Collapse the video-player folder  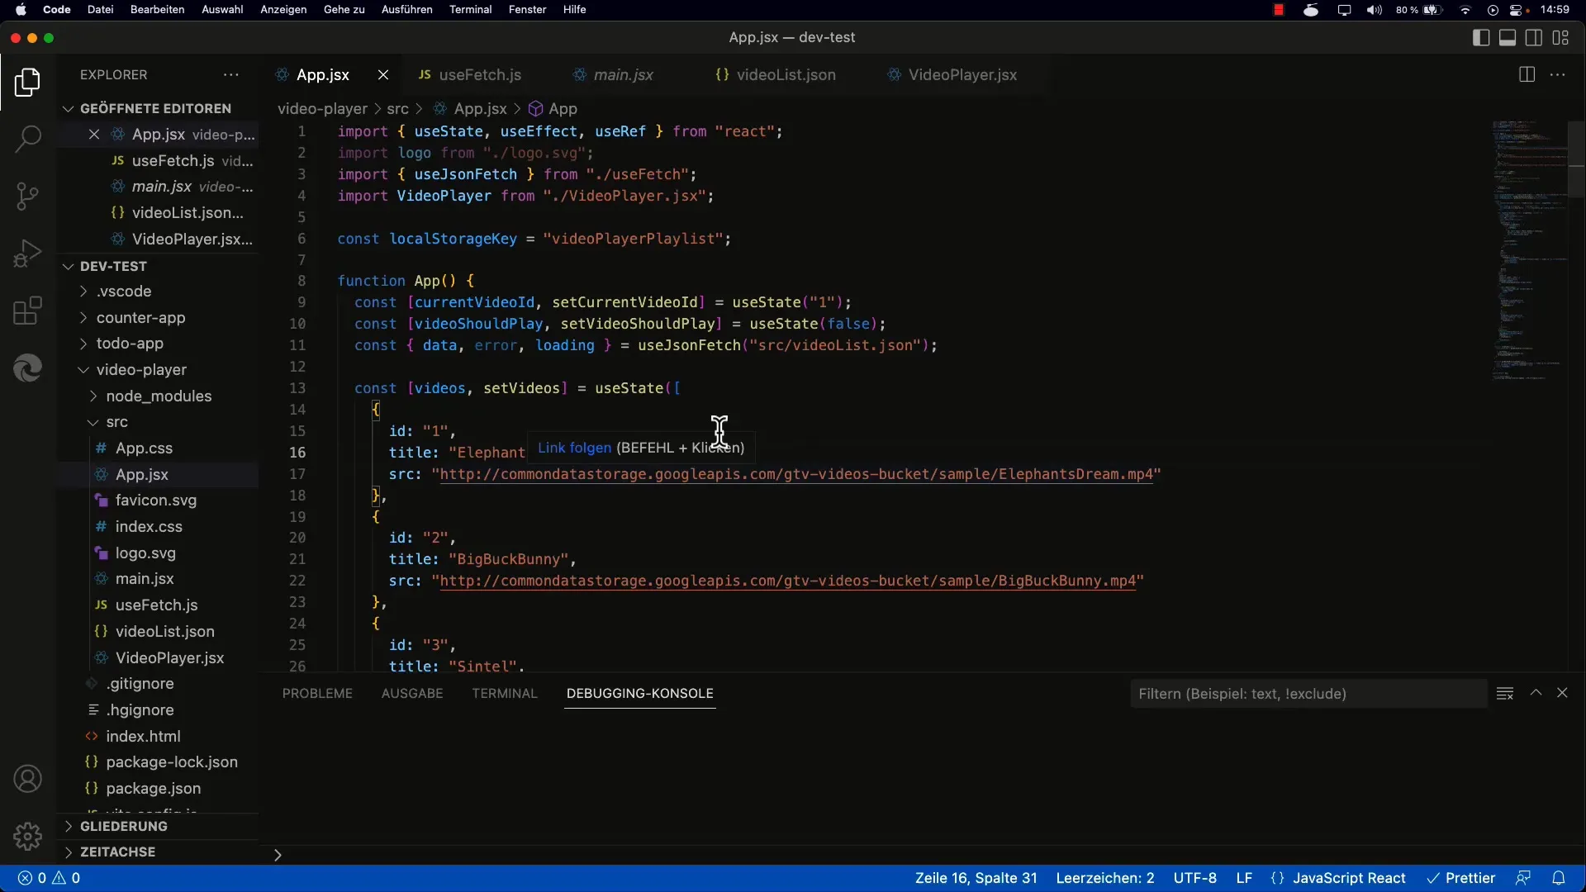pyautogui.click(x=141, y=370)
